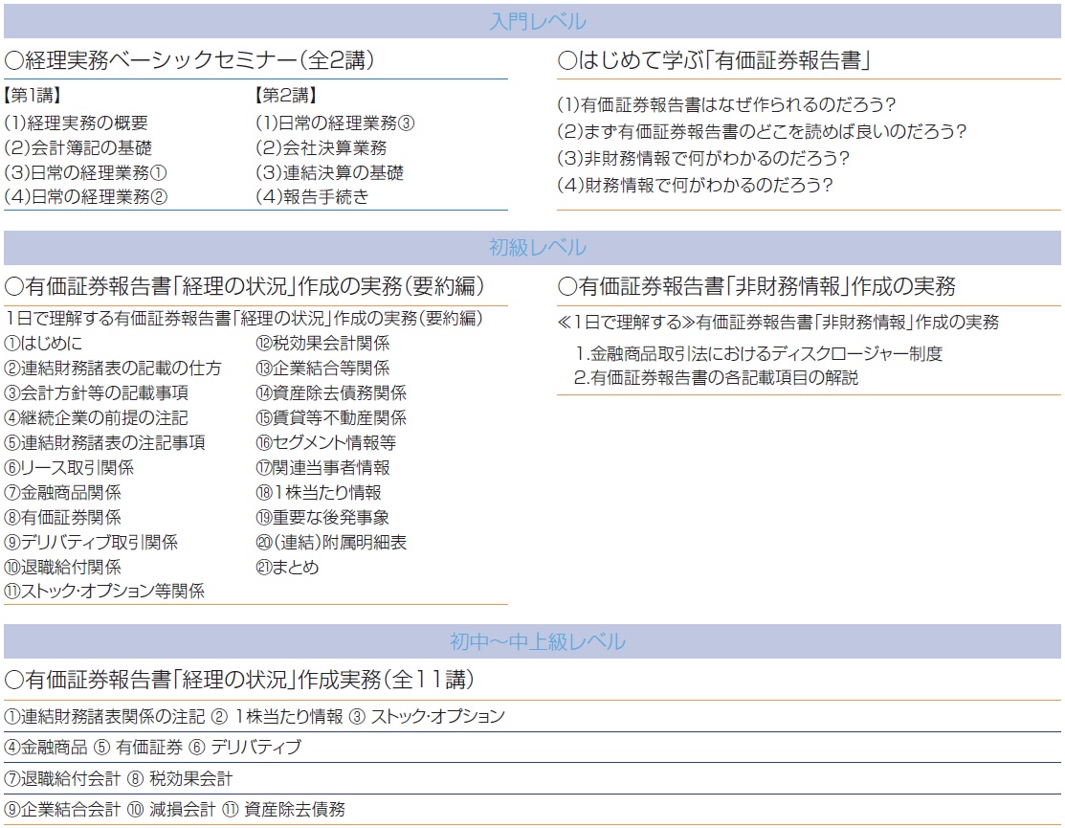1065x828 pixels.
Task: Select ③会計方針等の記載事項
Action: pyautogui.click(x=97, y=393)
